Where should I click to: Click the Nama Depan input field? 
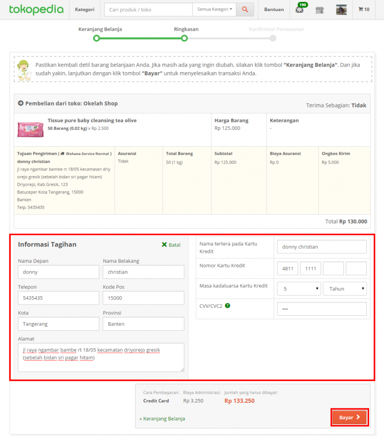(58, 272)
